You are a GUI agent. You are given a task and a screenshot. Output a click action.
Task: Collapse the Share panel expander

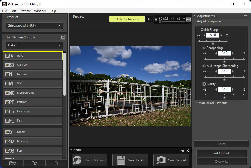[x=71, y=150]
